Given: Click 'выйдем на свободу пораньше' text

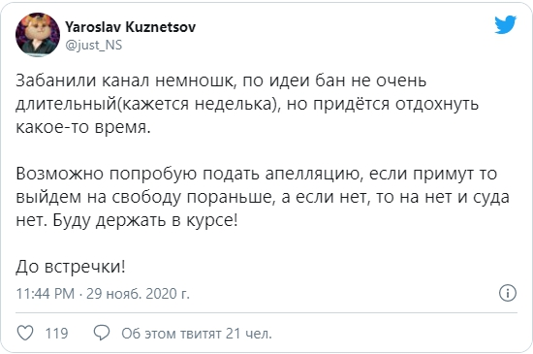Looking at the screenshot, I should pyautogui.click(x=145, y=198).
